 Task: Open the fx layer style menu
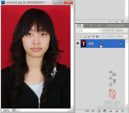coord(93,111)
